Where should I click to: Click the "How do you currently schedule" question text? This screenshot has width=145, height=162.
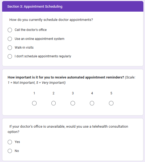tap(51, 20)
